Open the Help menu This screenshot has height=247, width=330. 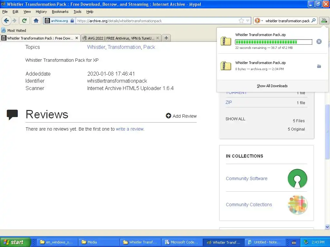click(x=90, y=12)
